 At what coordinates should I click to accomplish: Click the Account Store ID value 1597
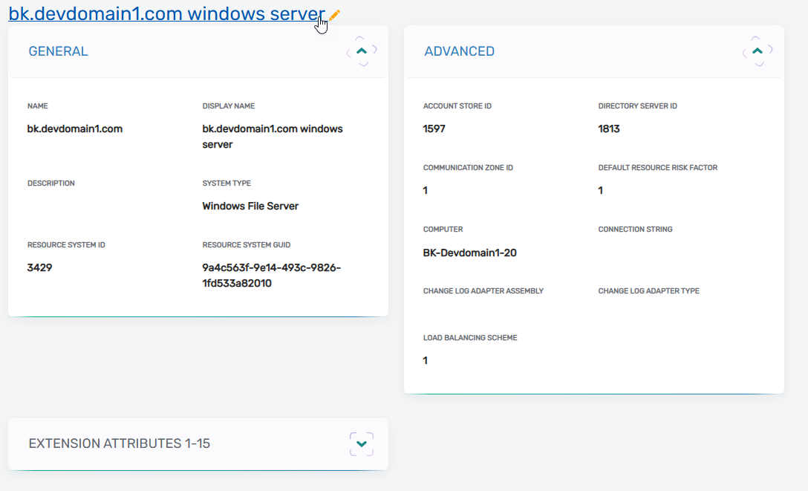434,129
